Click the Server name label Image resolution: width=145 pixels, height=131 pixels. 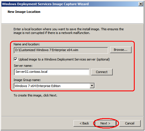[x=23, y=66]
